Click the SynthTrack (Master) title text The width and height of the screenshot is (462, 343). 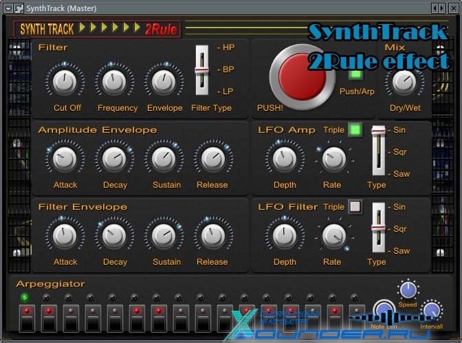(x=61, y=8)
